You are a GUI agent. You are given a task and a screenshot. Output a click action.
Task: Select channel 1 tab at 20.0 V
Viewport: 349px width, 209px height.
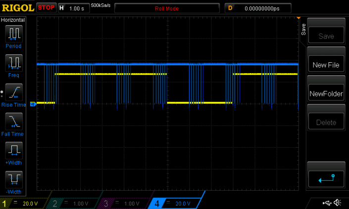(24, 204)
